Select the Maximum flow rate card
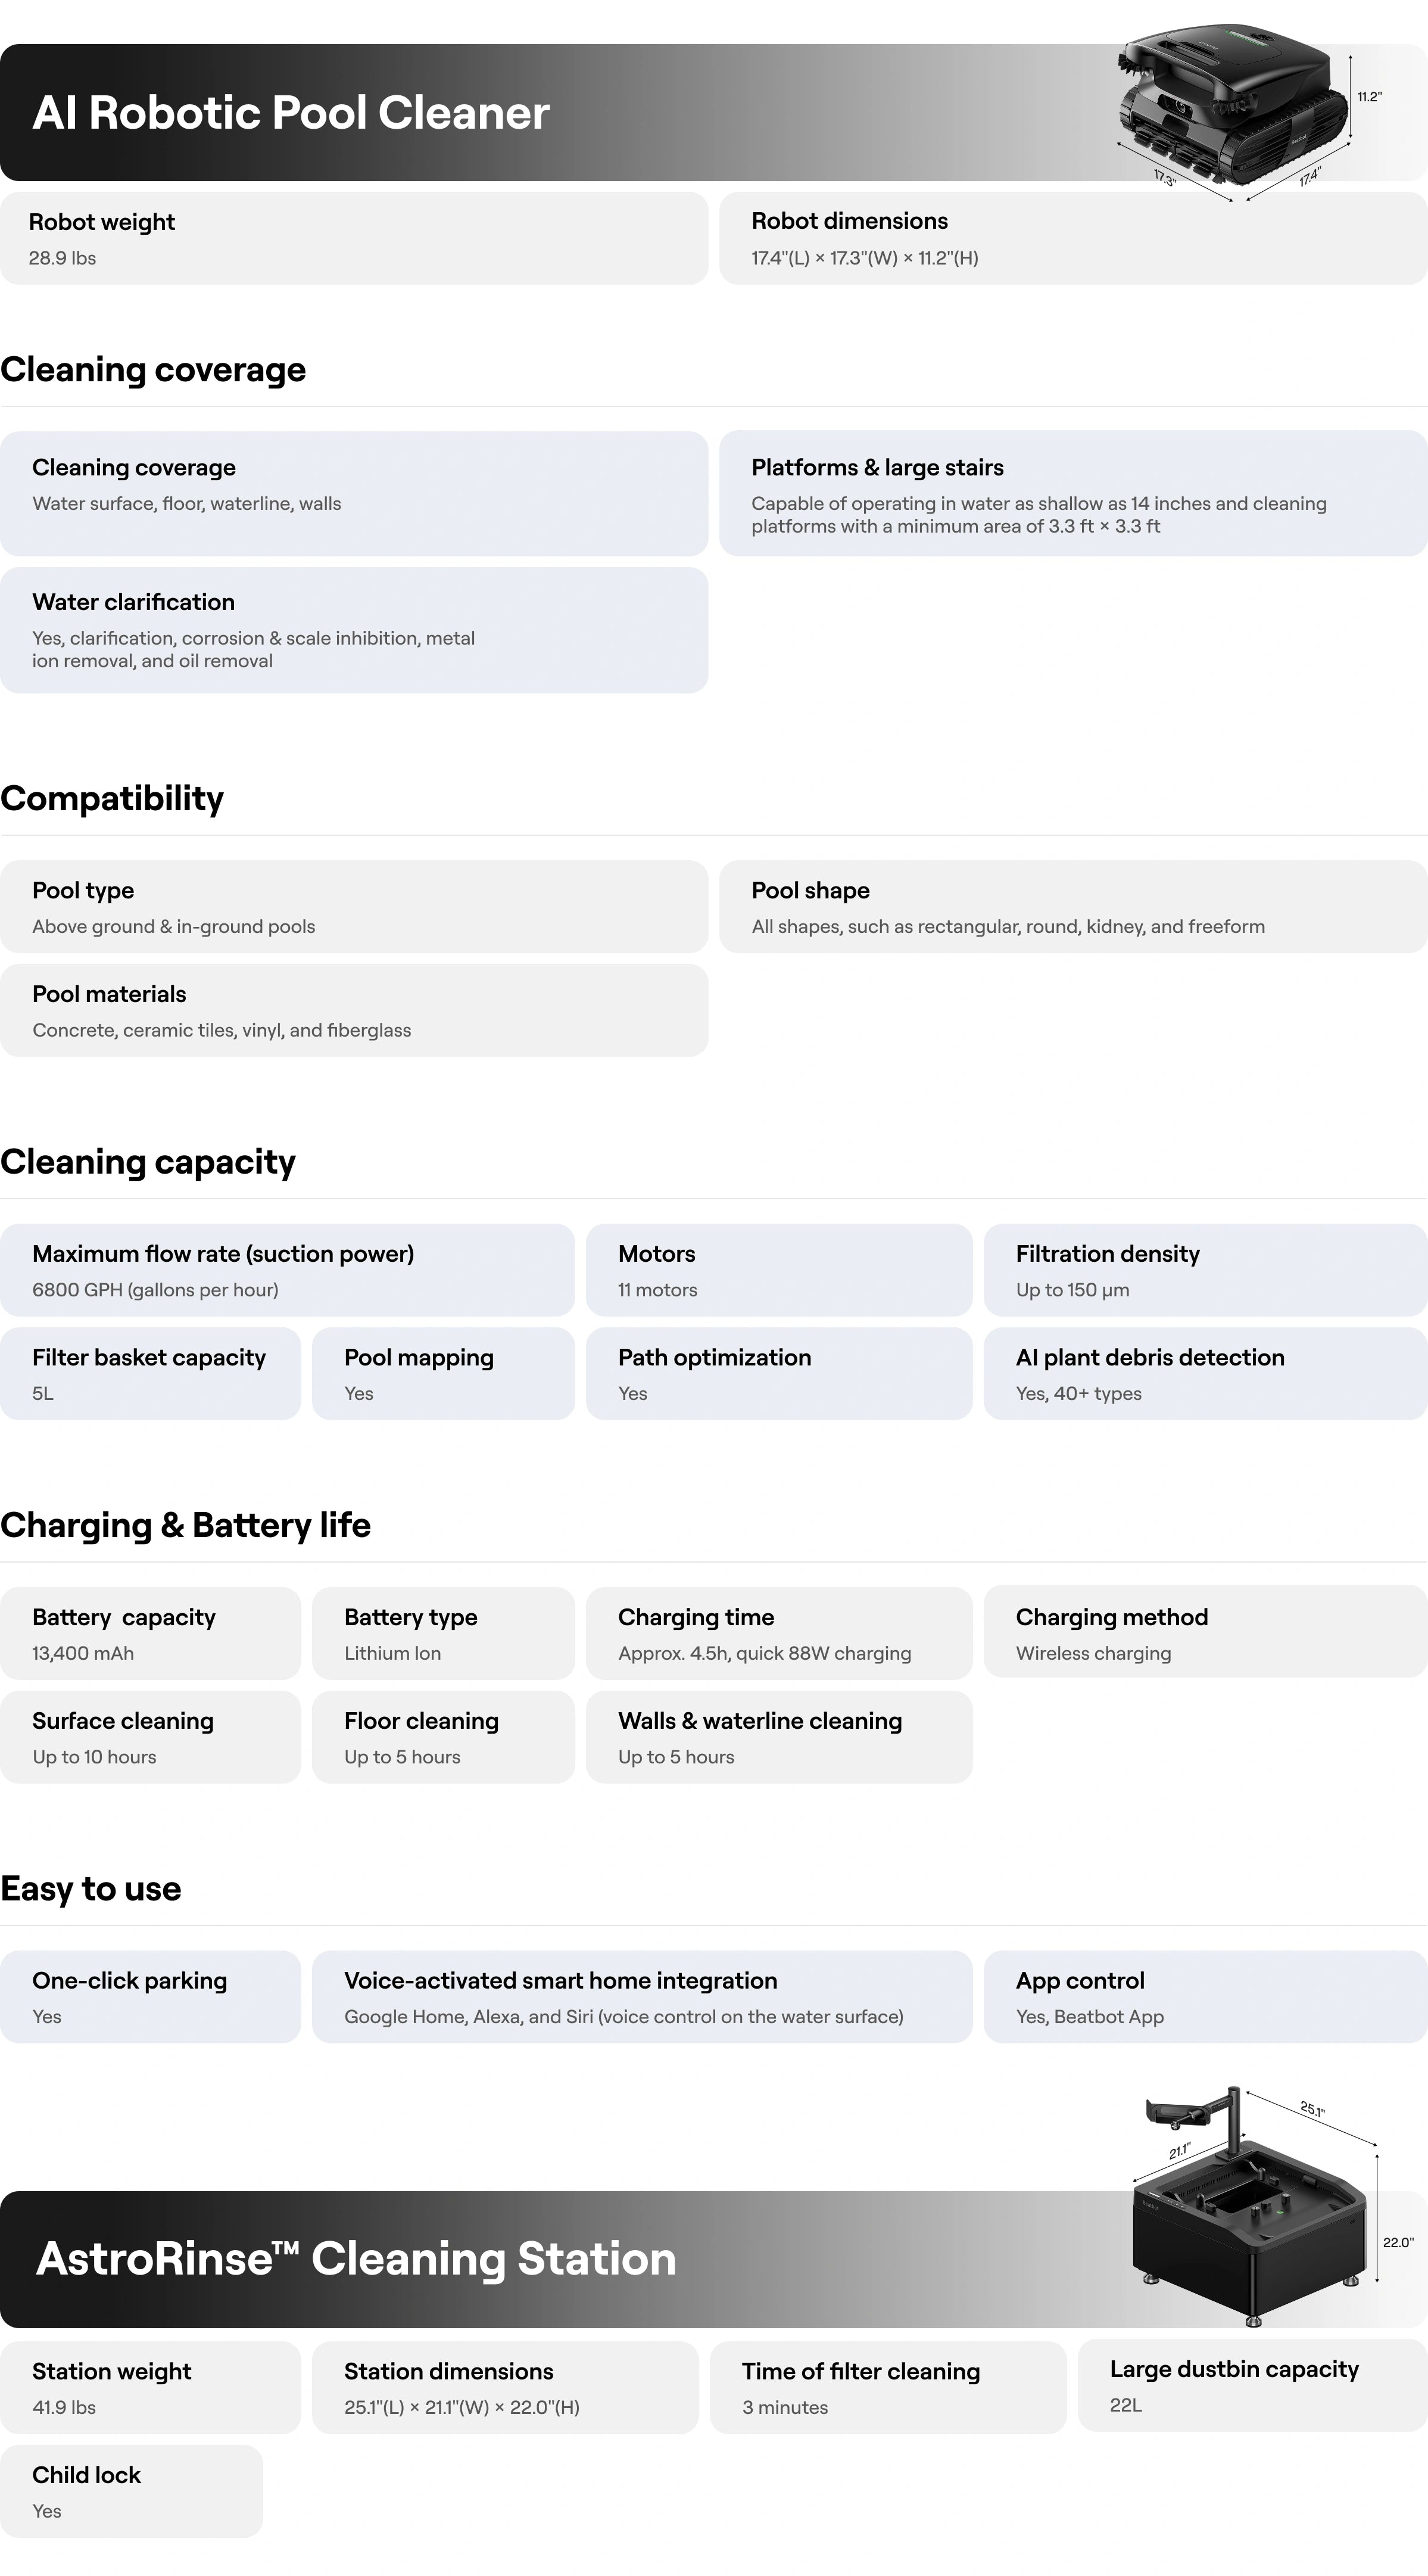1428x2576 pixels. pos(287,1270)
